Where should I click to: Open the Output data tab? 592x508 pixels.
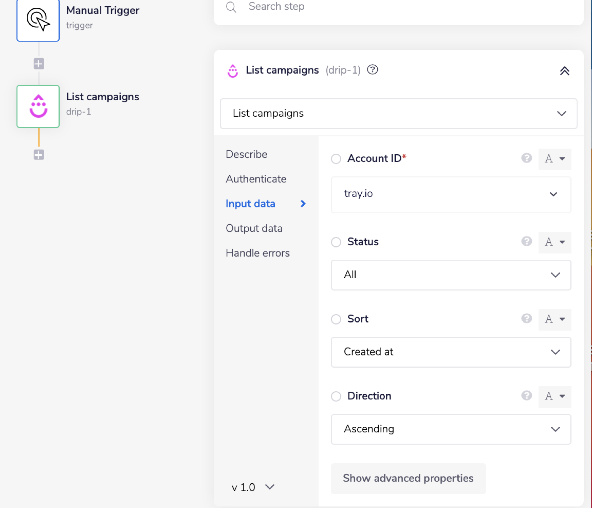(254, 228)
